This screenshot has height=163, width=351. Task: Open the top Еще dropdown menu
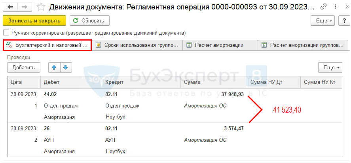pos(323,21)
